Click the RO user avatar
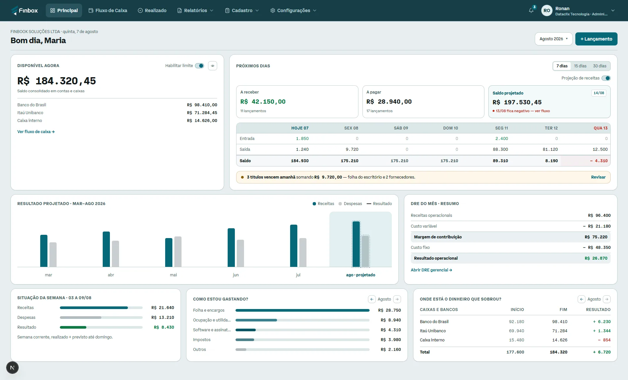This screenshot has height=380, width=628. pos(547,10)
